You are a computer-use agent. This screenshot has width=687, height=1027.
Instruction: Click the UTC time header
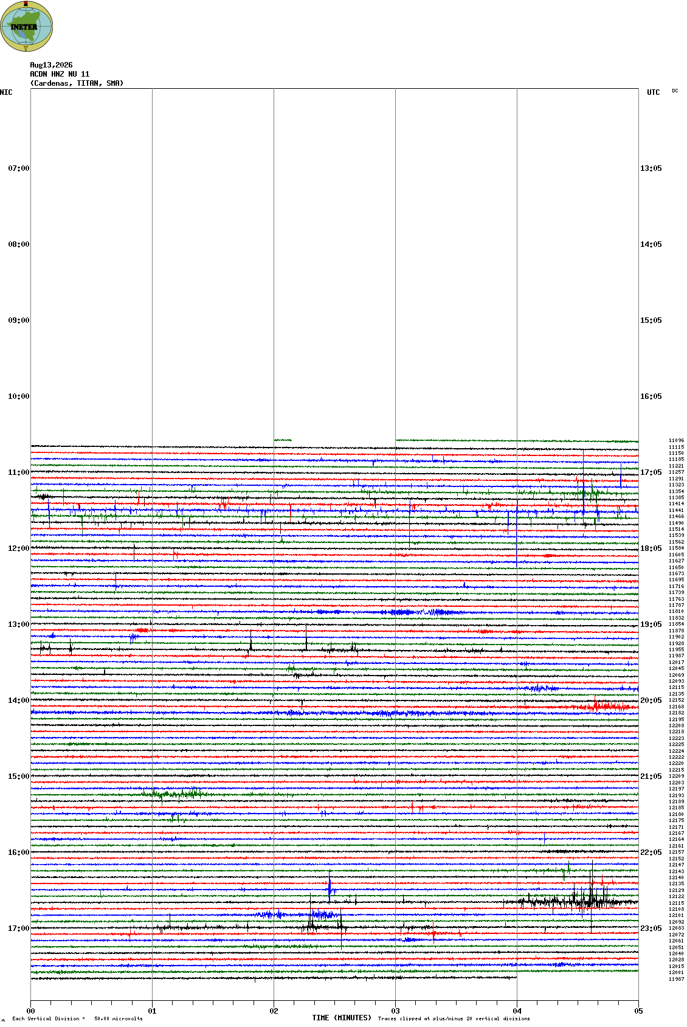point(654,92)
